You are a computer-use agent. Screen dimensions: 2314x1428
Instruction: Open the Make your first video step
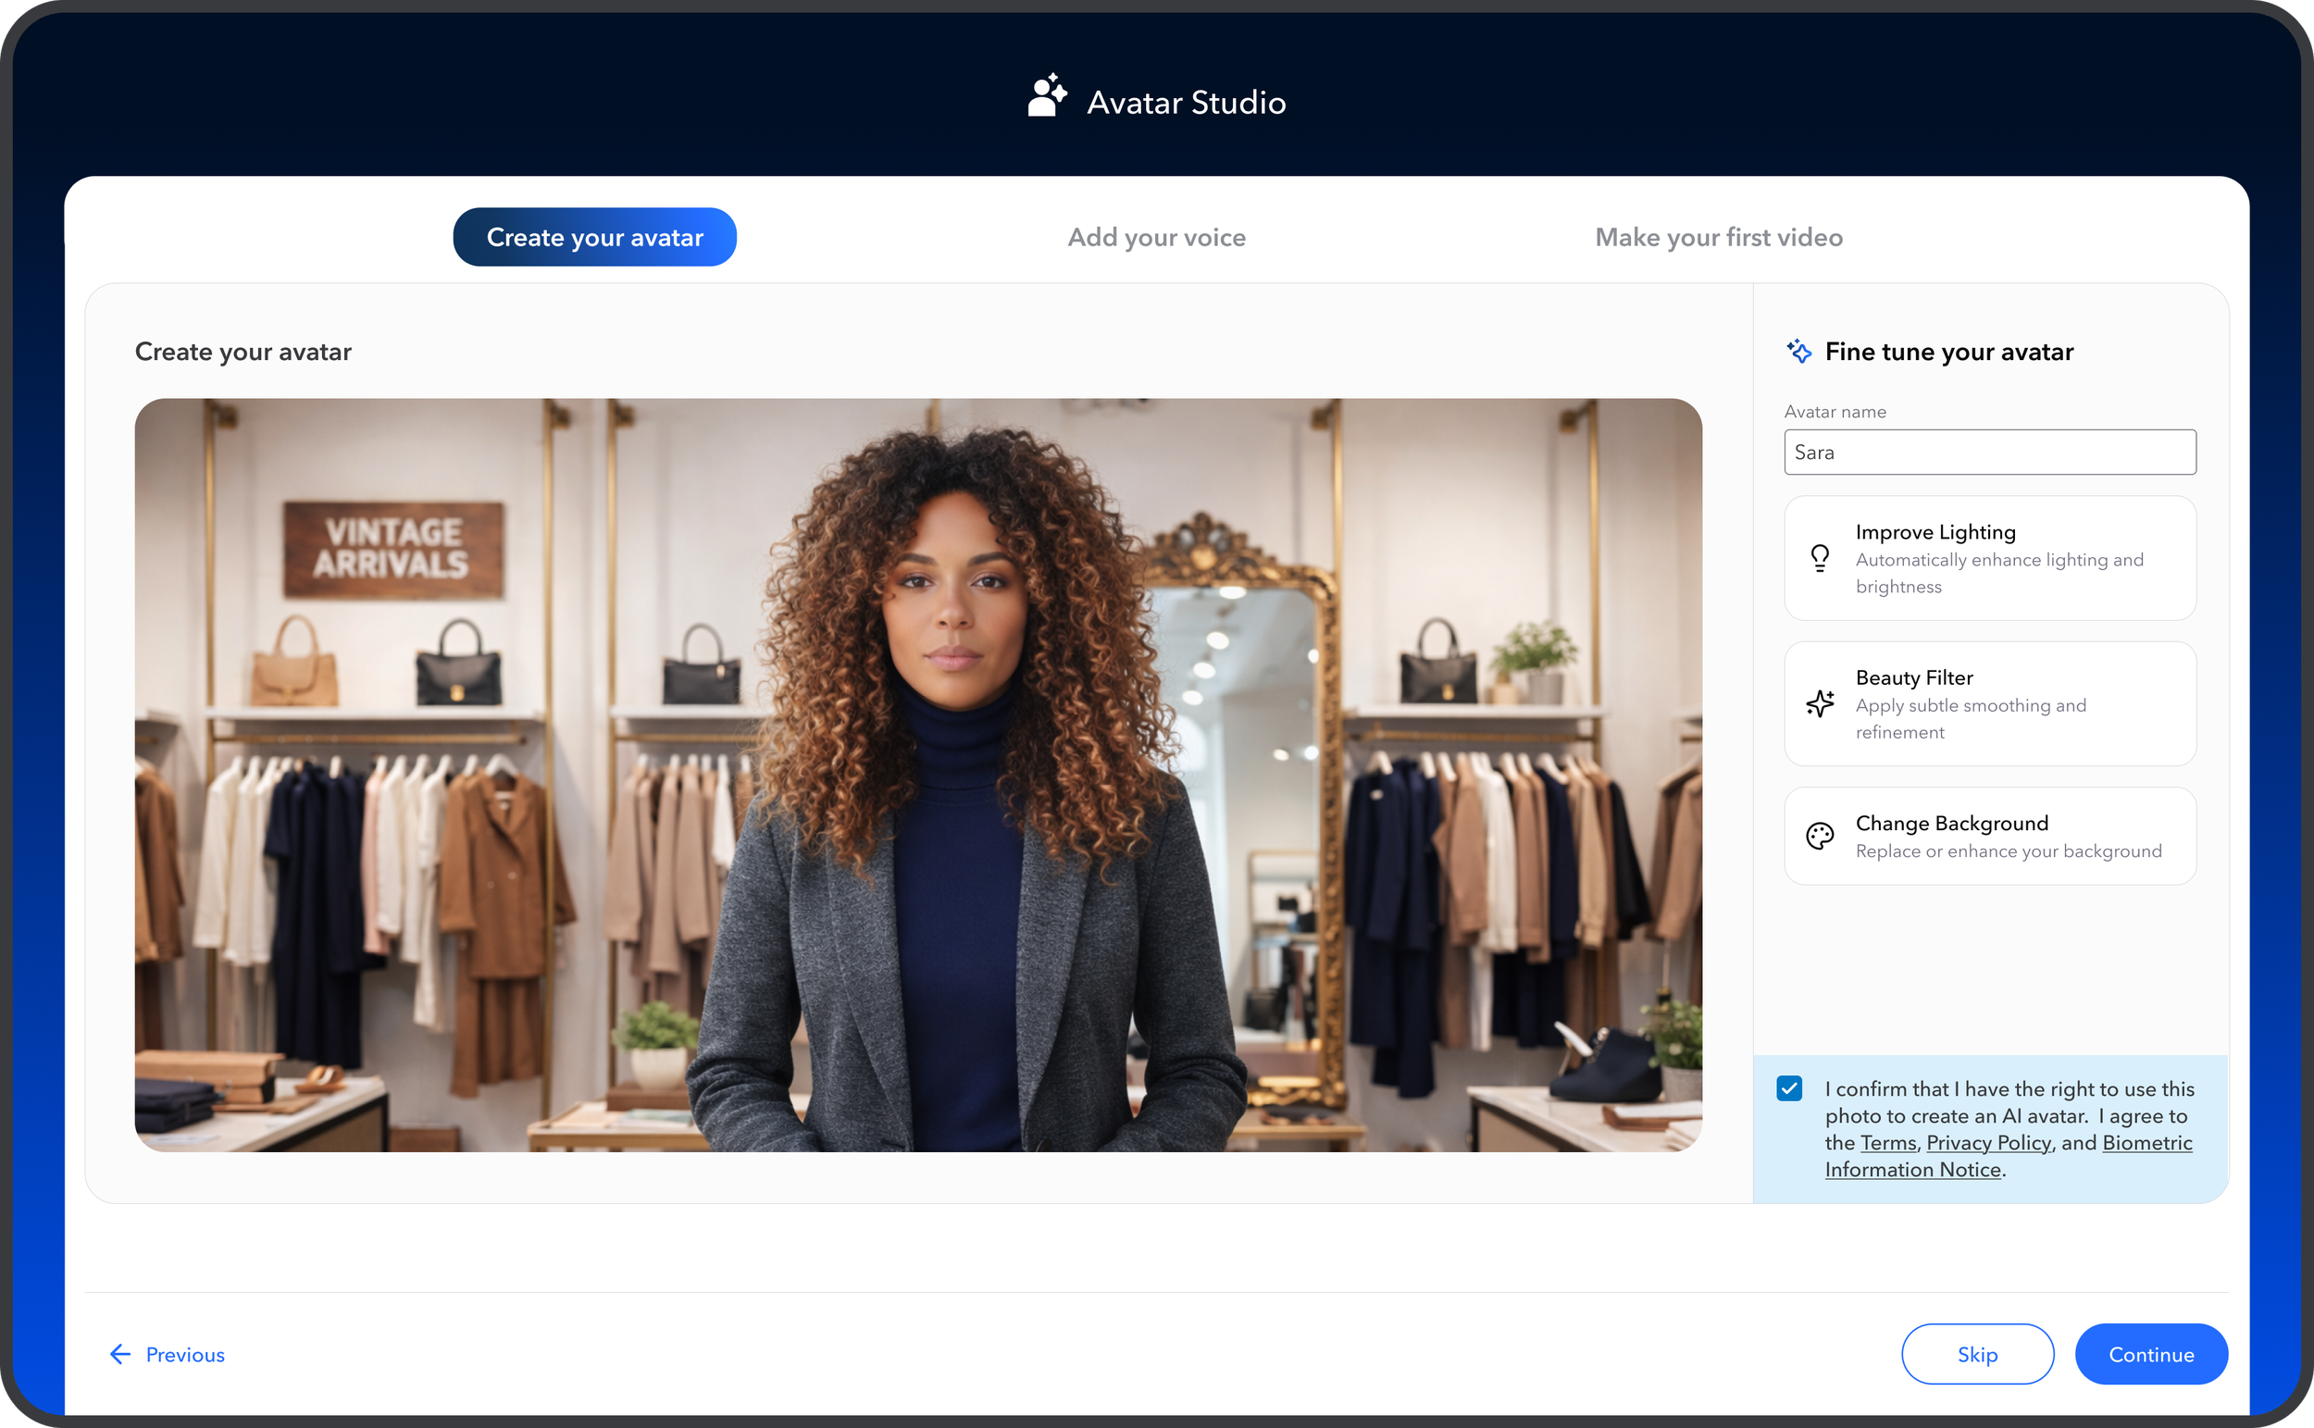pyautogui.click(x=1718, y=237)
